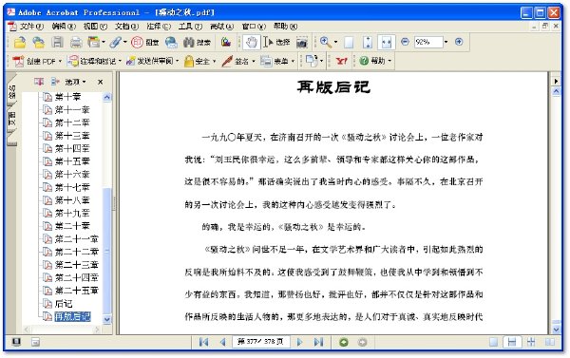Go to Last Page button
Image resolution: width=570 pixels, height=358 pixels.
(x=318, y=342)
